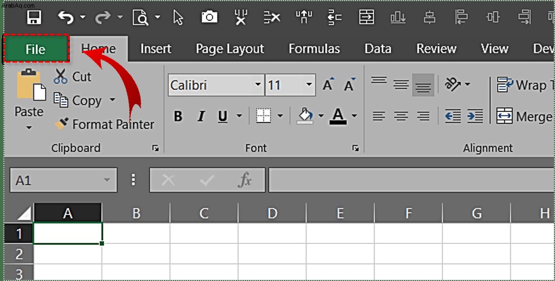Open the Font dialog launcher
Image resolution: width=555 pixels, height=281 pixels.
point(355,148)
